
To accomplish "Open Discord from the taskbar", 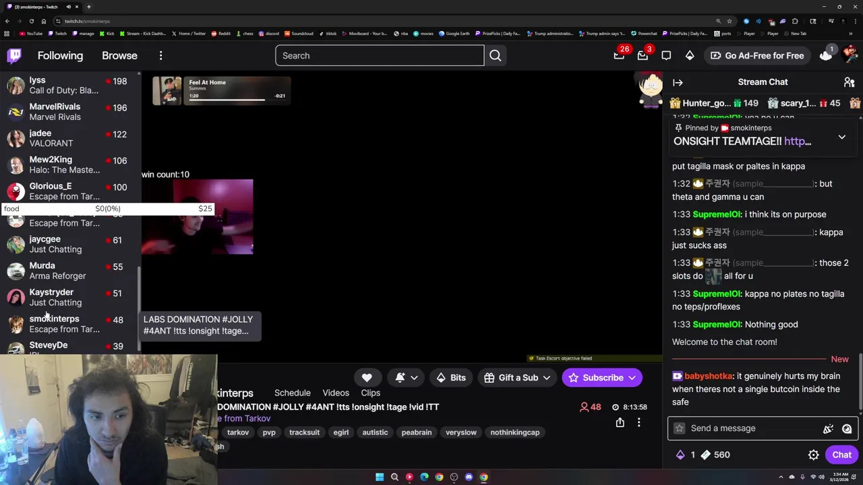I will (x=469, y=477).
